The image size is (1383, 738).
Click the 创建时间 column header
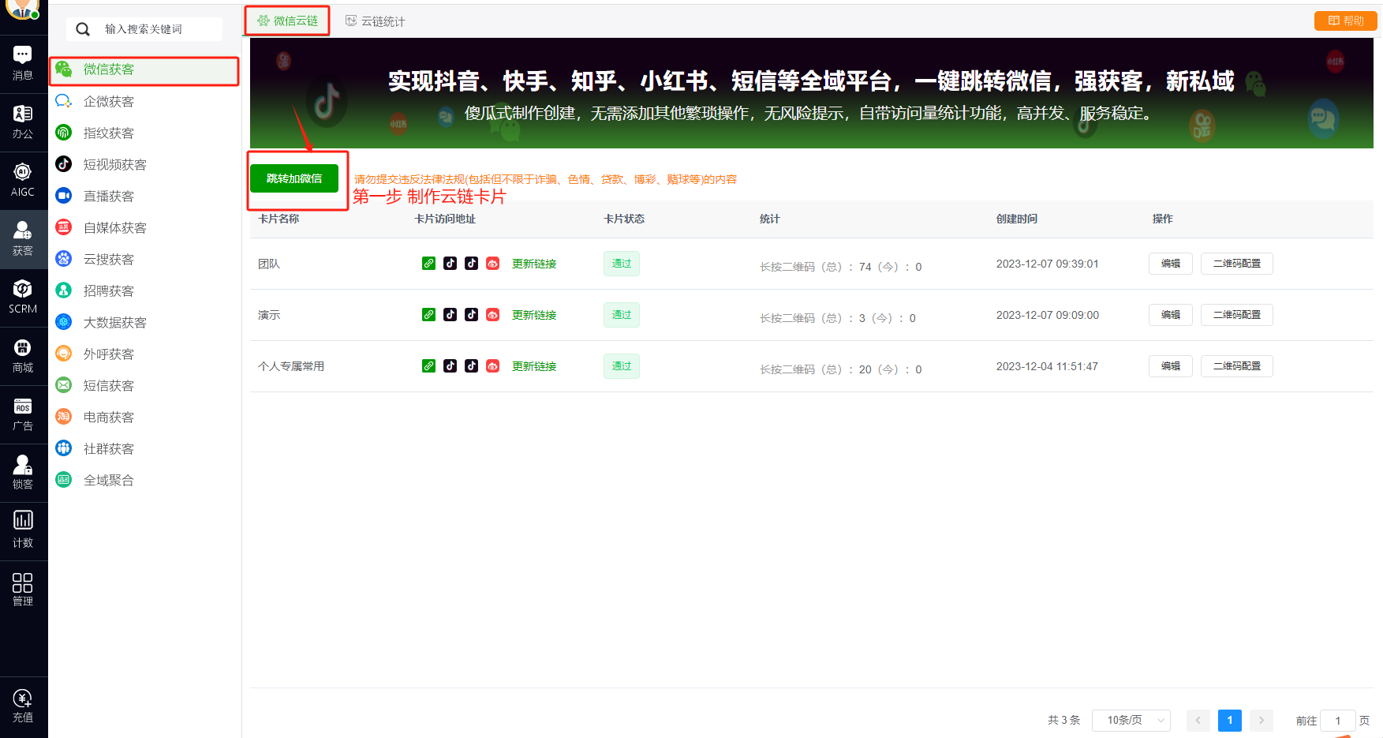point(1017,219)
